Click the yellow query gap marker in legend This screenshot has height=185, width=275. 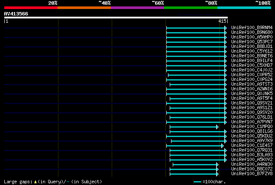(x=35, y=182)
